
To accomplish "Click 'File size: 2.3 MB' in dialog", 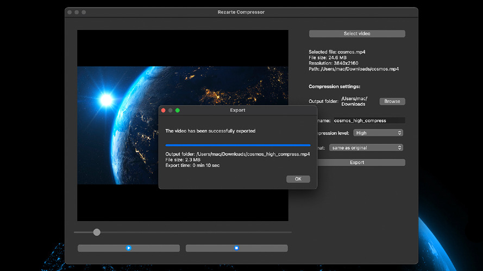I will [x=183, y=160].
